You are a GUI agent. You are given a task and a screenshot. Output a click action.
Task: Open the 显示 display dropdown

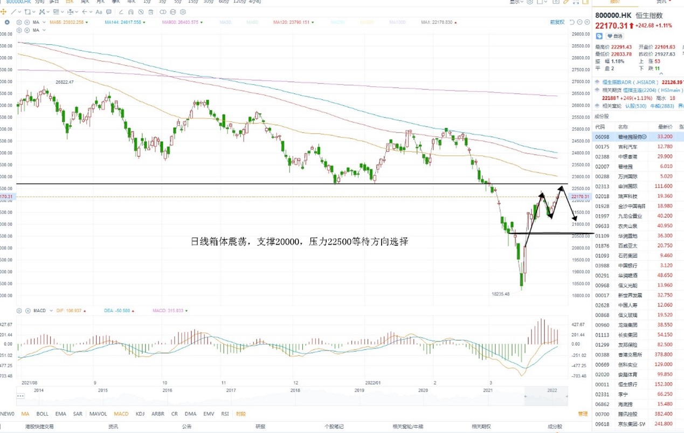coord(516,2)
